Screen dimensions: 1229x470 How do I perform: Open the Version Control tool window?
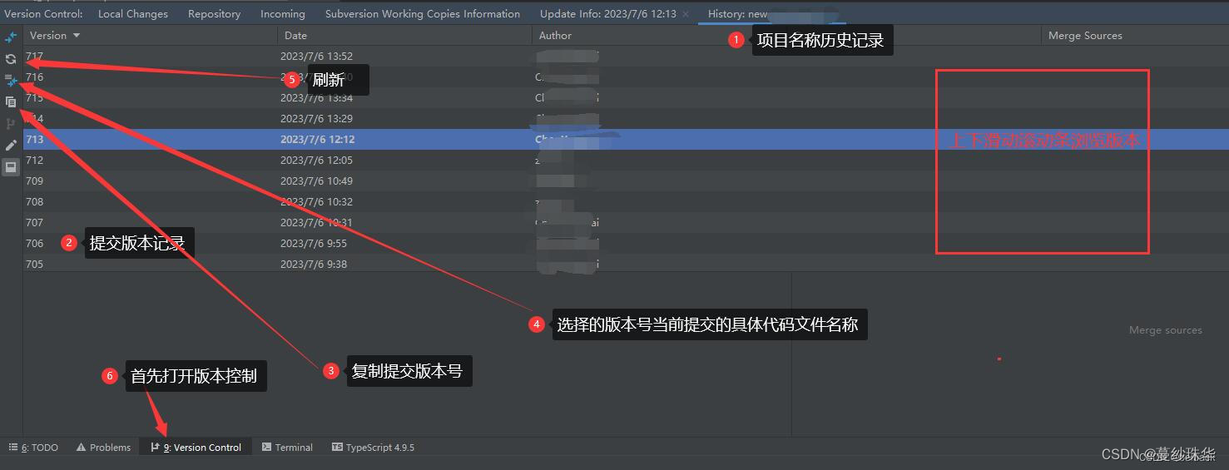pos(196,447)
